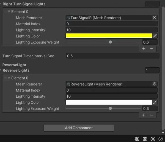Edit turn signal Lighting Intensity field
165x142 pixels.
point(112,30)
